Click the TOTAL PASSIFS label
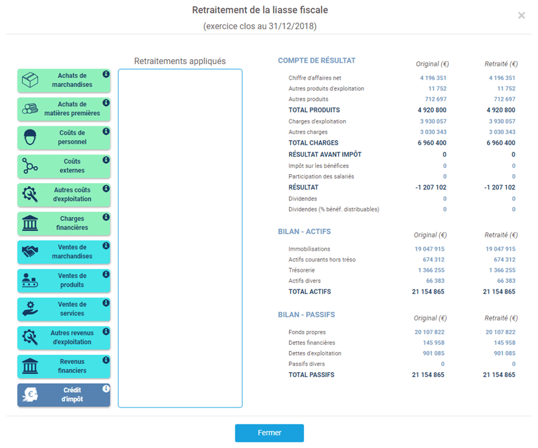 311,375
